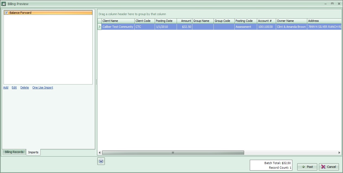
Task: Click the CTC client code cell
Action: (x=144, y=27)
